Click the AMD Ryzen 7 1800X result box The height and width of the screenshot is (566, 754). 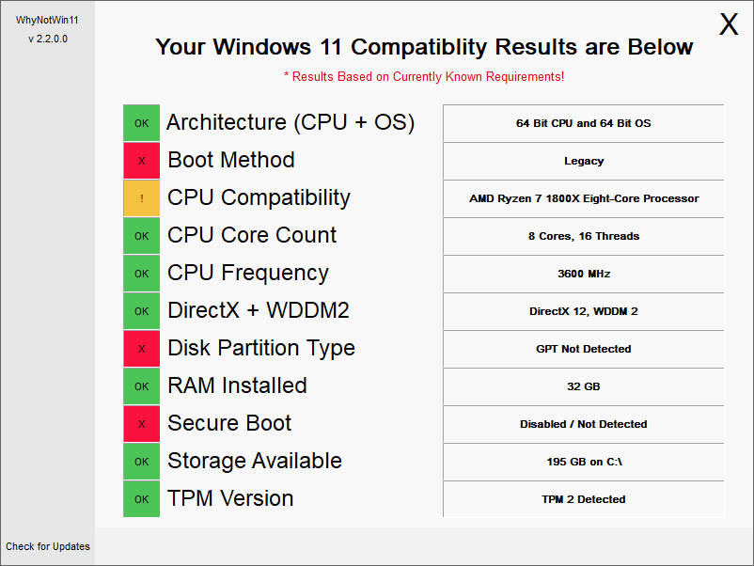point(583,198)
